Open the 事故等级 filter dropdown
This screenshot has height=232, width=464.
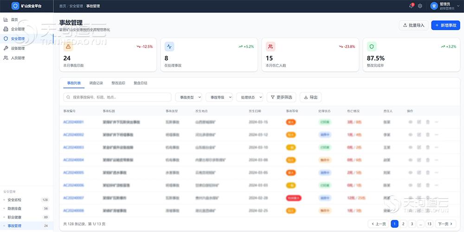click(219, 97)
